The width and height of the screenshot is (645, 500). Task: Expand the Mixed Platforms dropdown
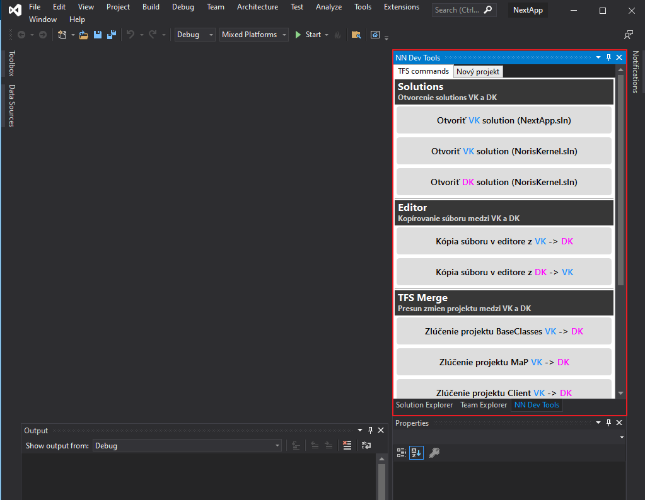coord(254,35)
